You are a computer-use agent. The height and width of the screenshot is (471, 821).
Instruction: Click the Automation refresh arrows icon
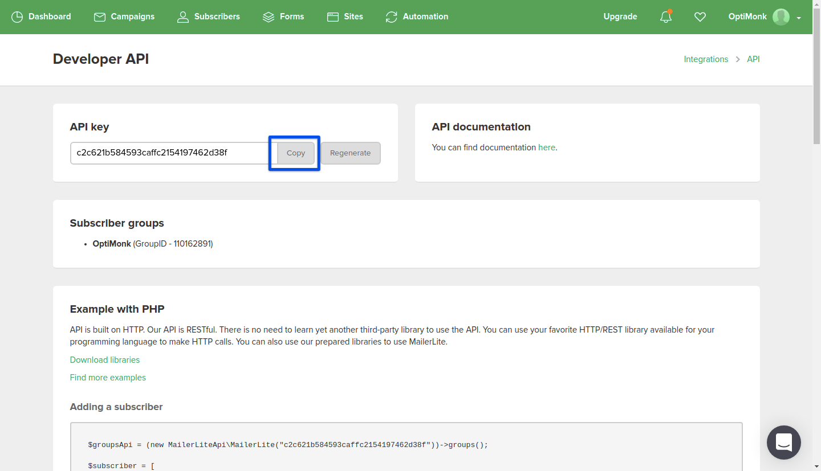tap(391, 17)
